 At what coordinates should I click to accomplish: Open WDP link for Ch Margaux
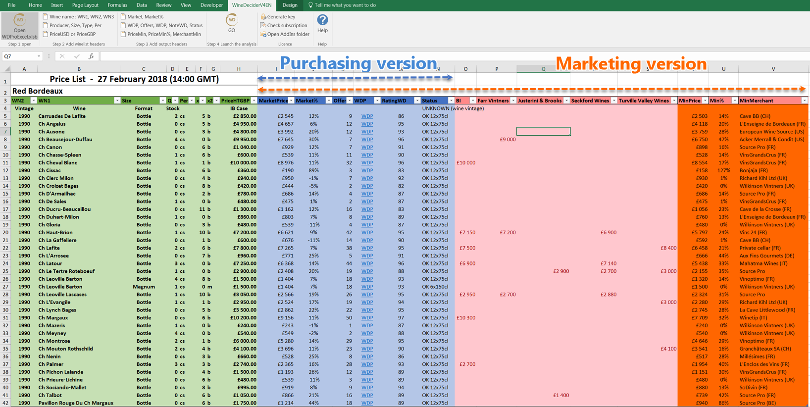[367, 318]
